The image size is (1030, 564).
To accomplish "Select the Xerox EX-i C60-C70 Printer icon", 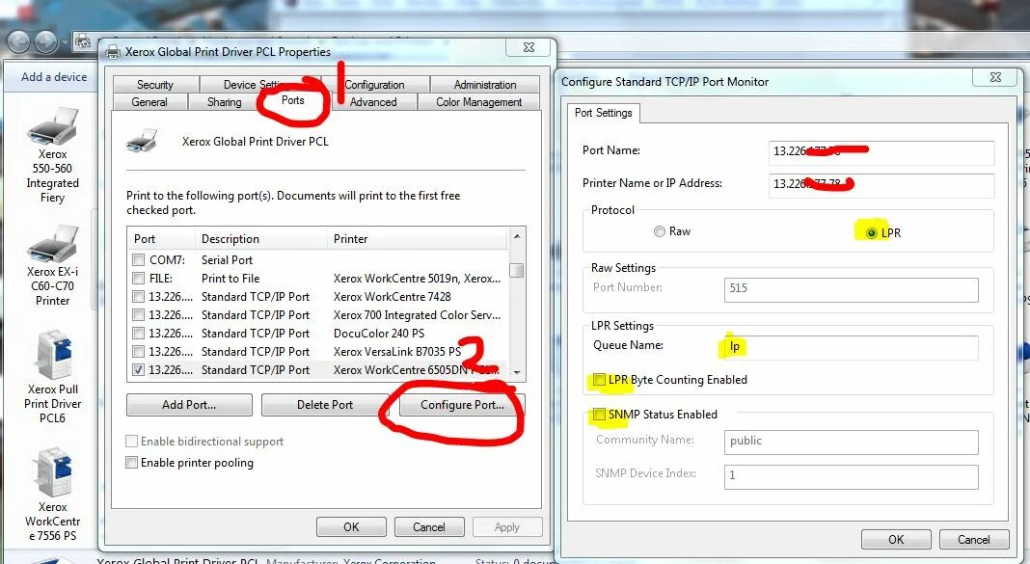I will pyautogui.click(x=52, y=265).
